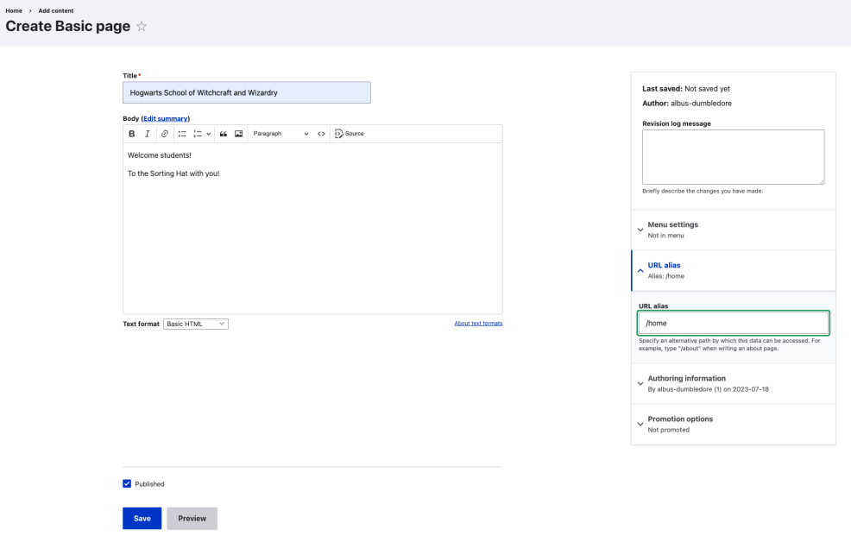Toggle bold formatting in the body editor
The image size is (851, 542).
click(x=132, y=134)
